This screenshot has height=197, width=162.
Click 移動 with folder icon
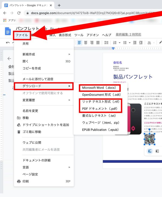tap(44, 118)
